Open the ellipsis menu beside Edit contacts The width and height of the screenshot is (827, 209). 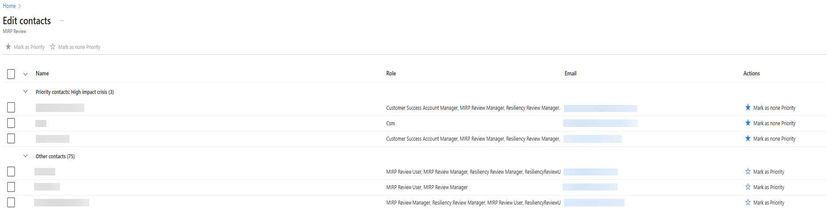(62, 21)
